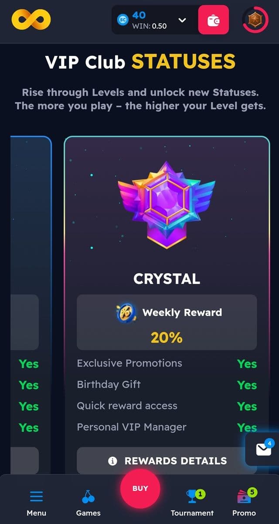Click the golden infinity logo
This screenshot has height=524, width=279.
tap(31, 20)
